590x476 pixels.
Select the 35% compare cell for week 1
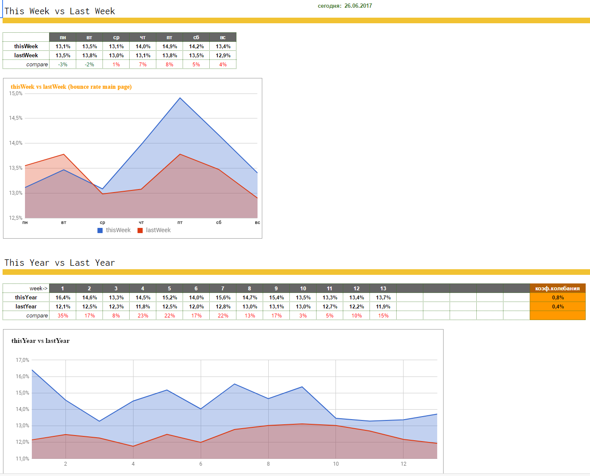point(63,316)
